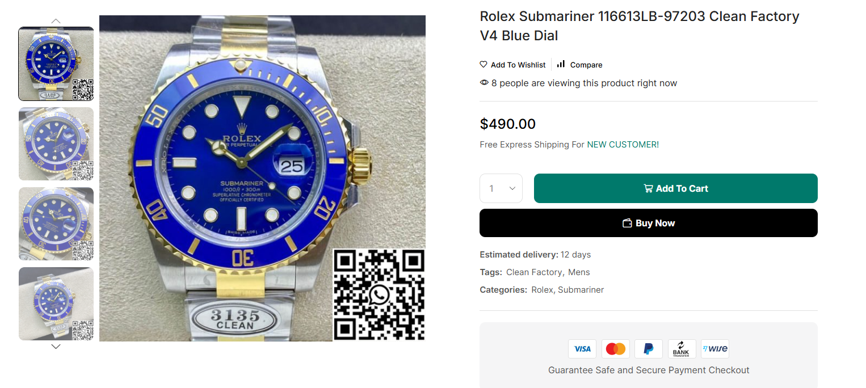
Task: Click the Wise payment icon
Action: (x=715, y=349)
